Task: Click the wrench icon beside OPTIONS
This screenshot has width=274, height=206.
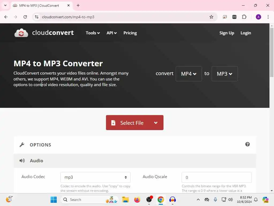Action: tap(22, 145)
